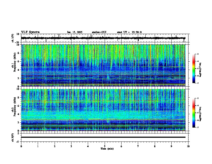The height and width of the screenshot is (164, 212).
Task: Click the "VLF Spectra" title text
Action: [30, 32]
